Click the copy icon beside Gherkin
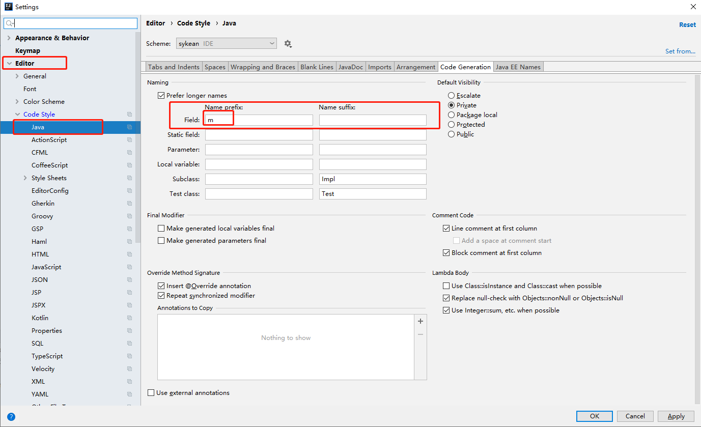Screen dimensions: 701x427 tap(129, 204)
